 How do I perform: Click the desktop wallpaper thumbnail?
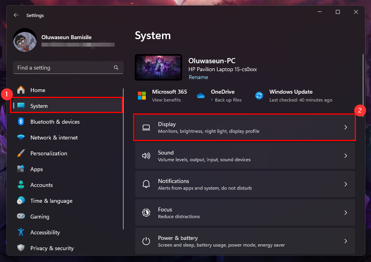pyautogui.click(x=158, y=68)
